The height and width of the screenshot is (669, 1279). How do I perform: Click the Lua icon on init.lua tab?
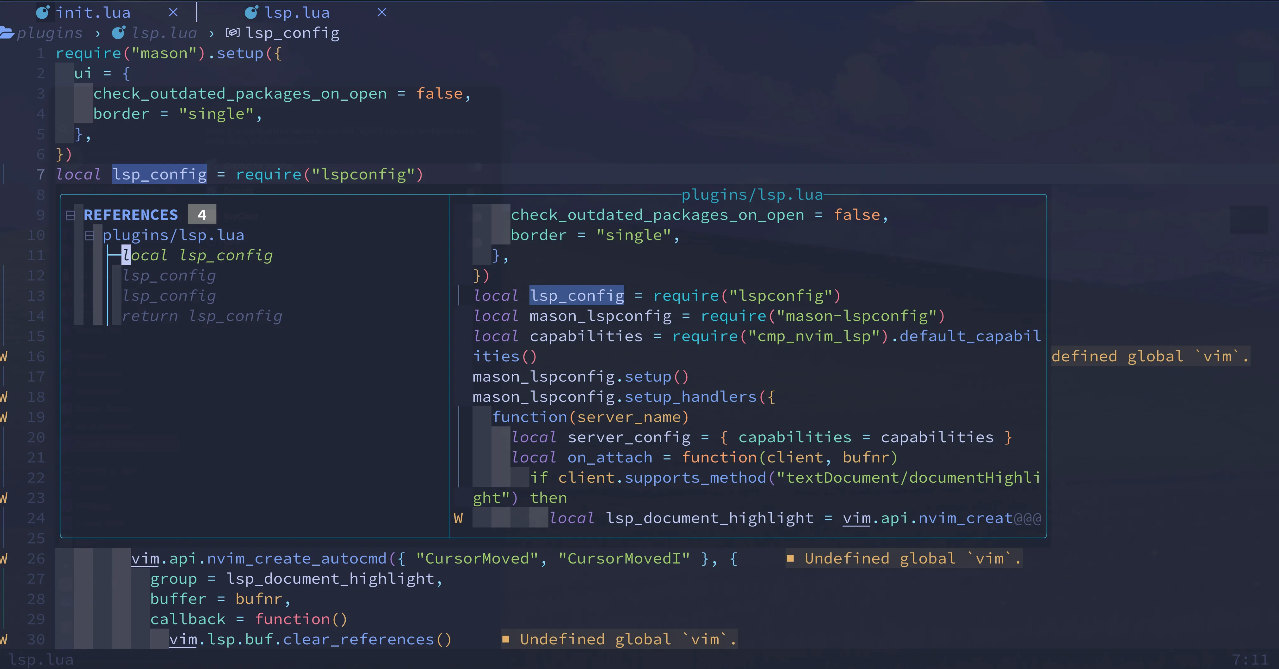click(x=43, y=12)
